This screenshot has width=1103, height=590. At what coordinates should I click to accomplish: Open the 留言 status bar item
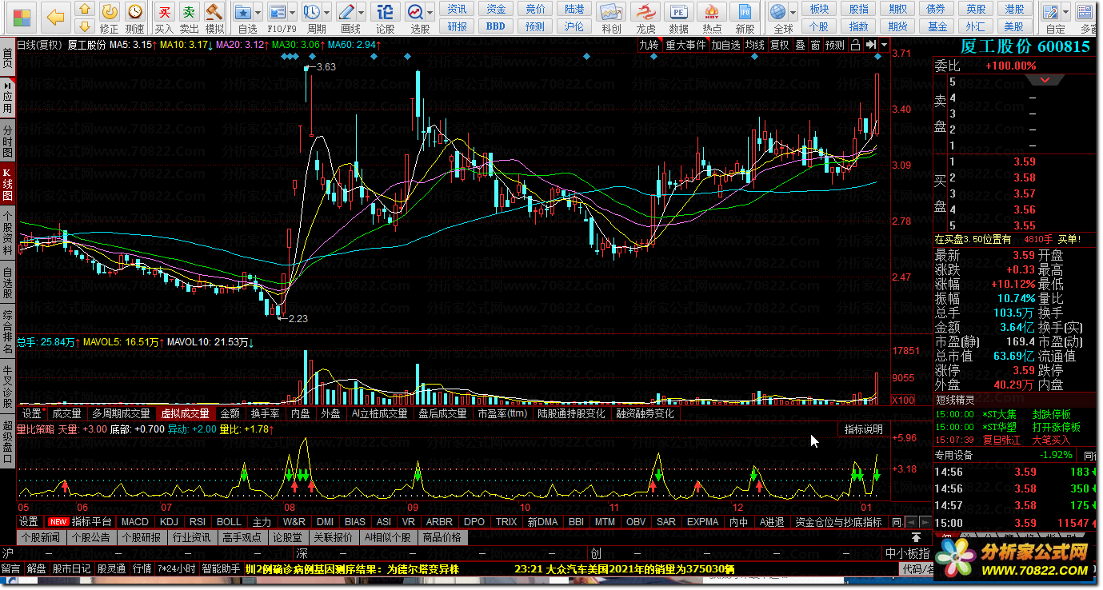11,569
